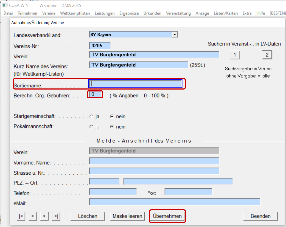Focus the Sortiername input field
286x227 pixels.
135,84
